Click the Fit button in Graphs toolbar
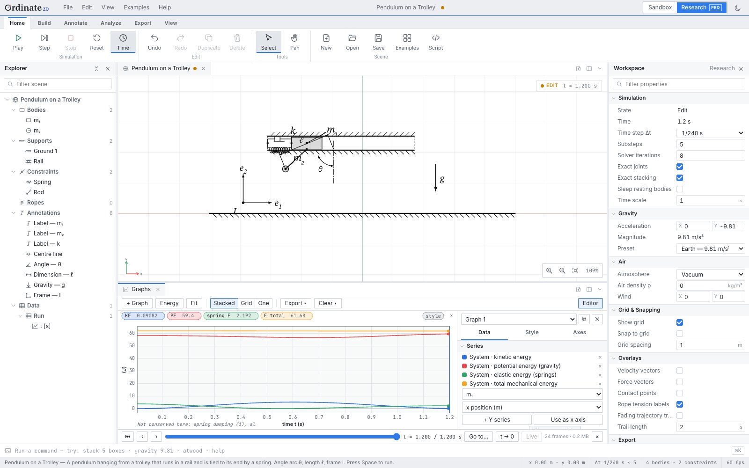This screenshot has height=468, width=749. pyautogui.click(x=194, y=303)
